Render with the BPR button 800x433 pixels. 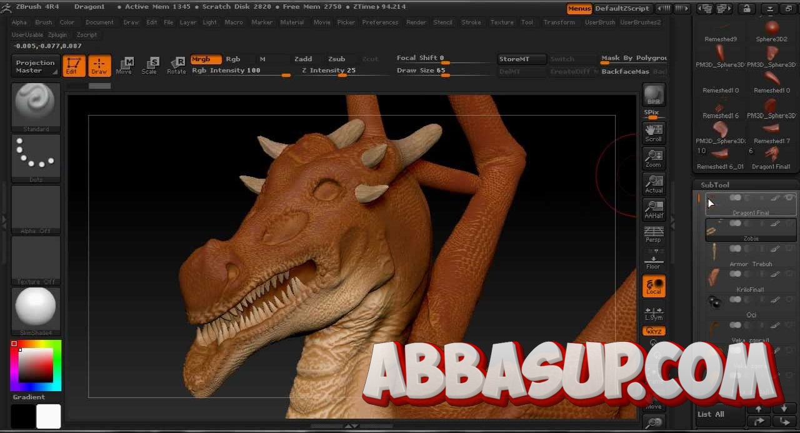[x=654, y=95]
